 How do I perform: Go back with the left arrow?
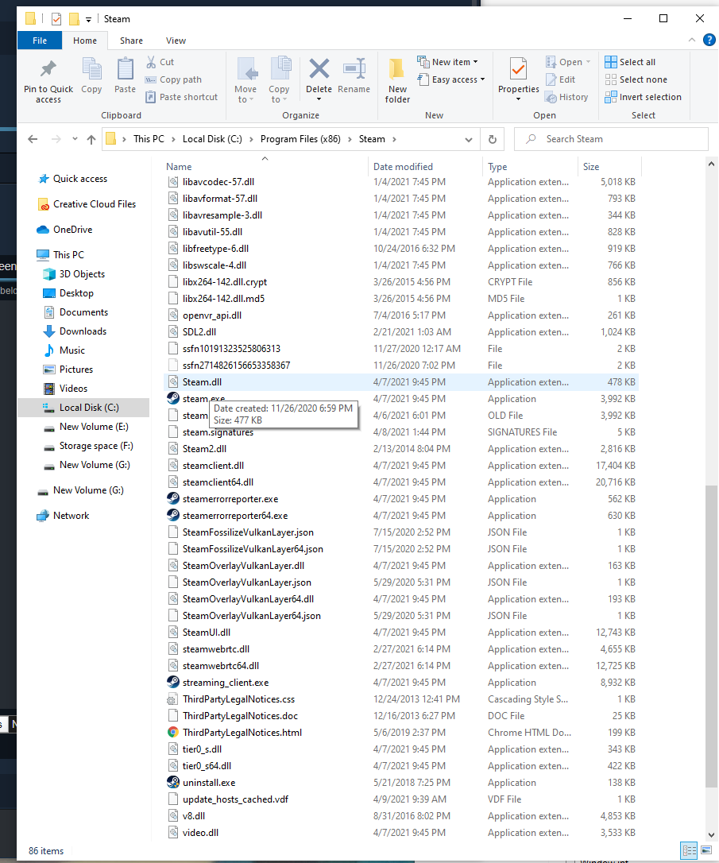pyautogui.click(x=33, y=139)
